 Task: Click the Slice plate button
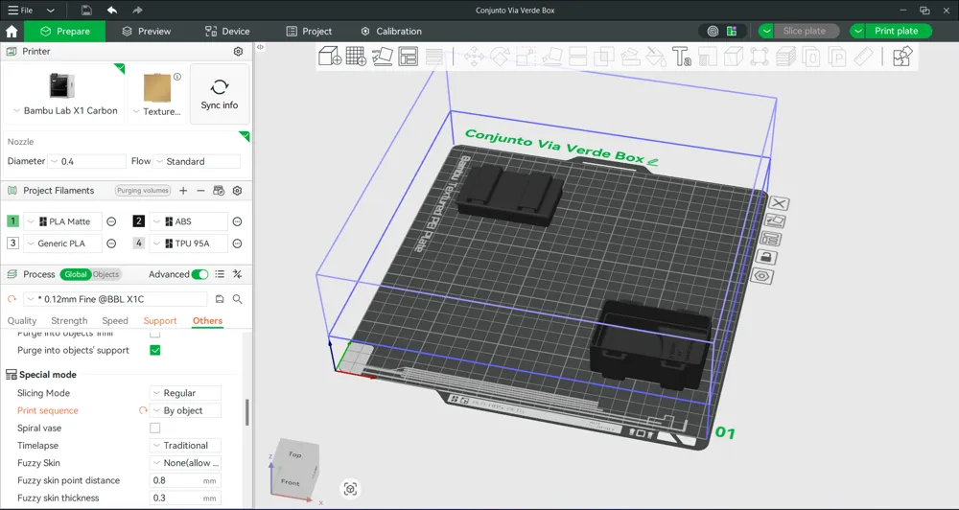(x=807, y=32)
